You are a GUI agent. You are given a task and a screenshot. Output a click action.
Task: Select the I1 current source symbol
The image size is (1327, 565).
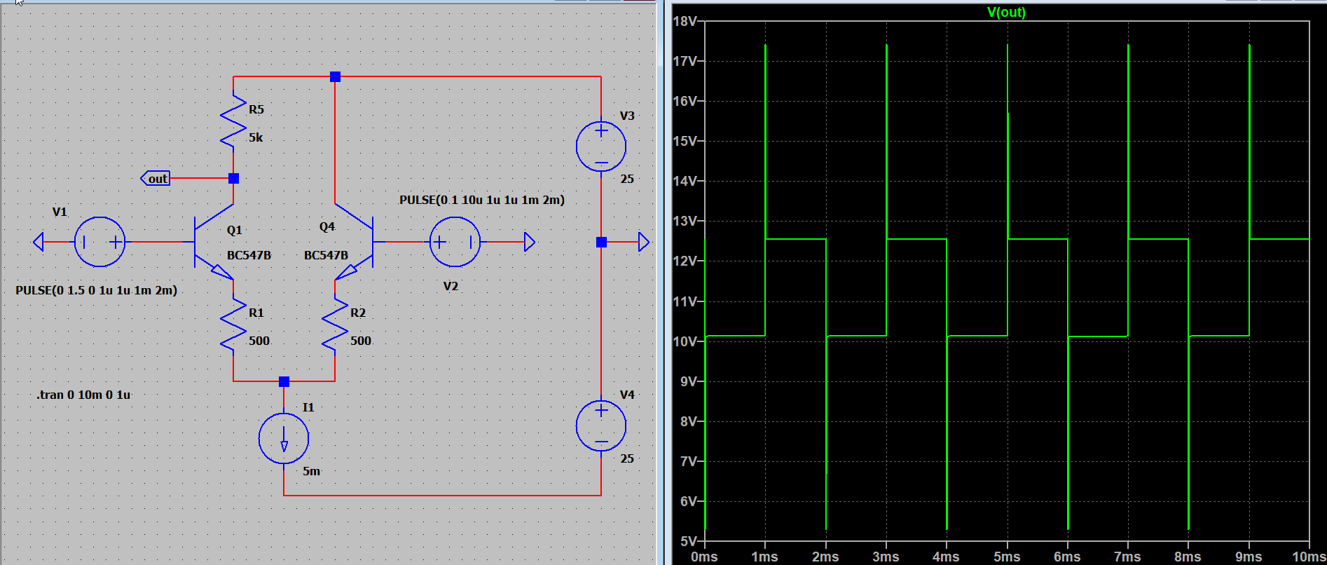coord(284,439)
